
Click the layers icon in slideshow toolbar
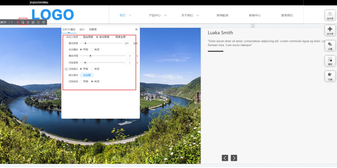point(33,22)
